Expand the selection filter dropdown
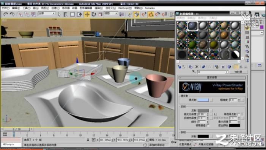The image size is (266, 150). click(x=47, y=13)
